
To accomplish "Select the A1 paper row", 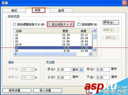I will (54, 35).
